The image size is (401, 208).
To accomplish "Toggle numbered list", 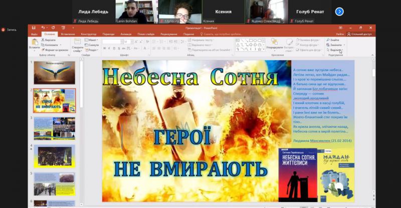I will (162, 42).
